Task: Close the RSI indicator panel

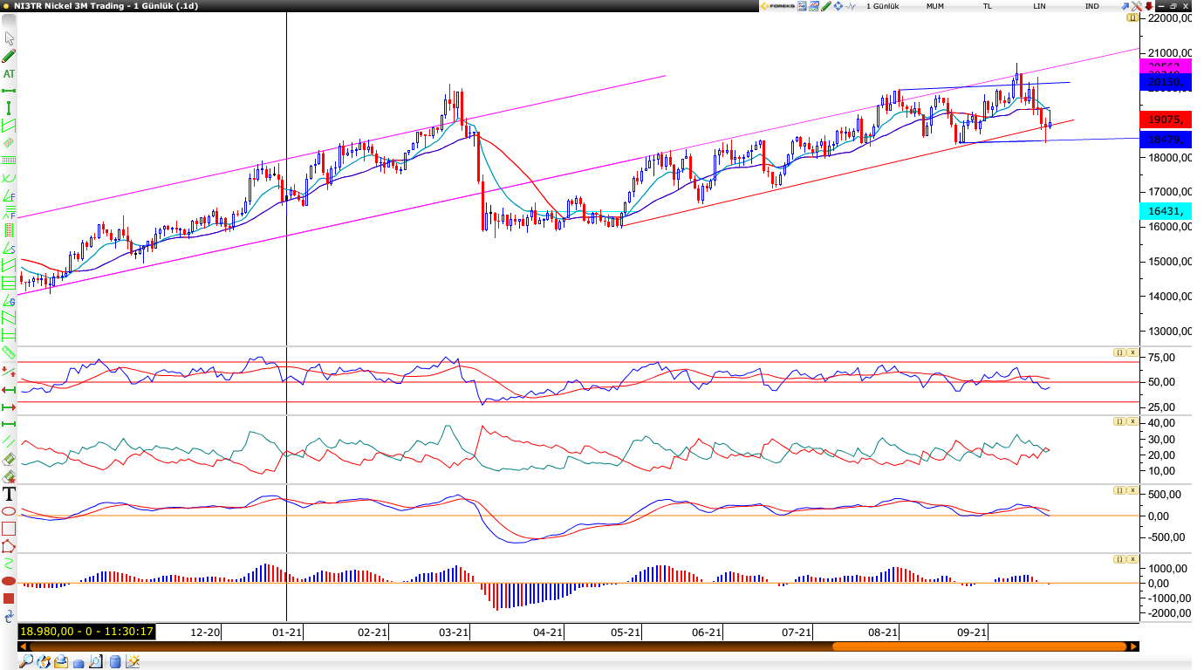Action: pos(1132,352)
